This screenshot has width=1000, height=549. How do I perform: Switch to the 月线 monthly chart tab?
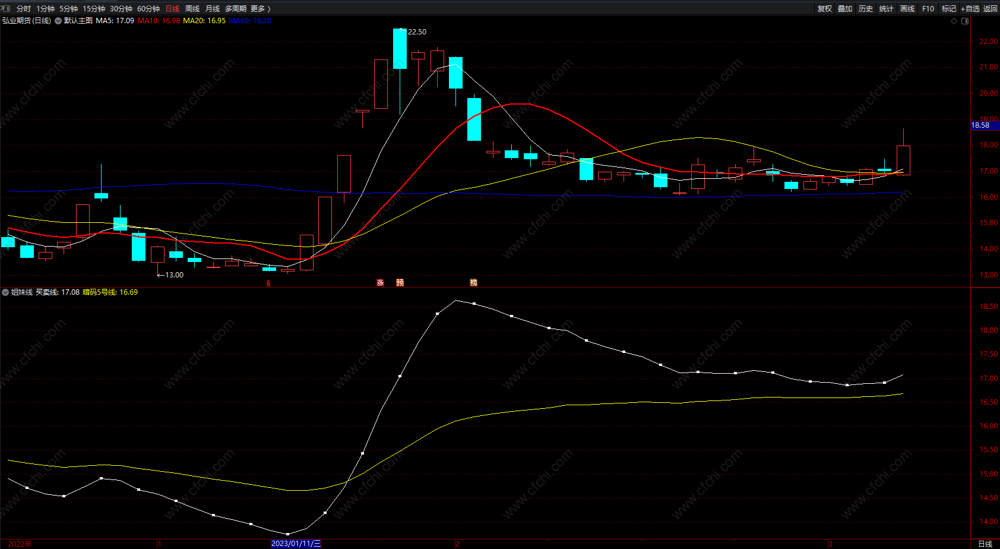pos(213,9)
